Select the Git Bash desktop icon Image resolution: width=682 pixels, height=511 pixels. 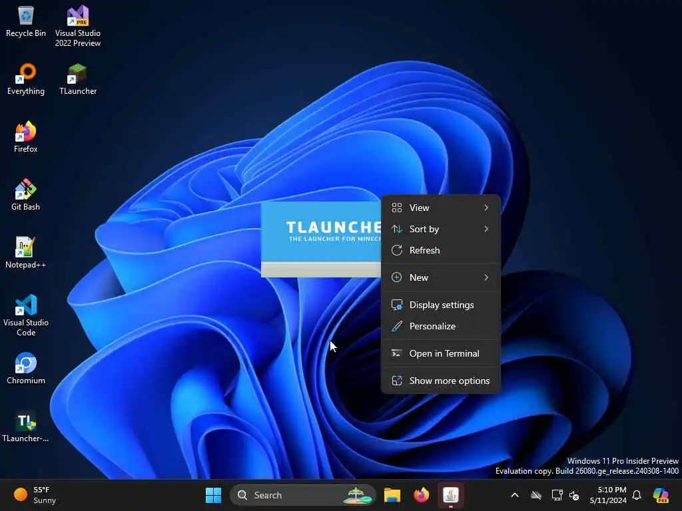point(26,195)
